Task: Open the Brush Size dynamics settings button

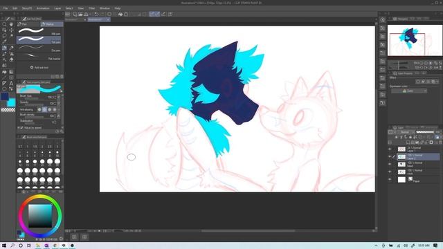Action: coord(59,97)
